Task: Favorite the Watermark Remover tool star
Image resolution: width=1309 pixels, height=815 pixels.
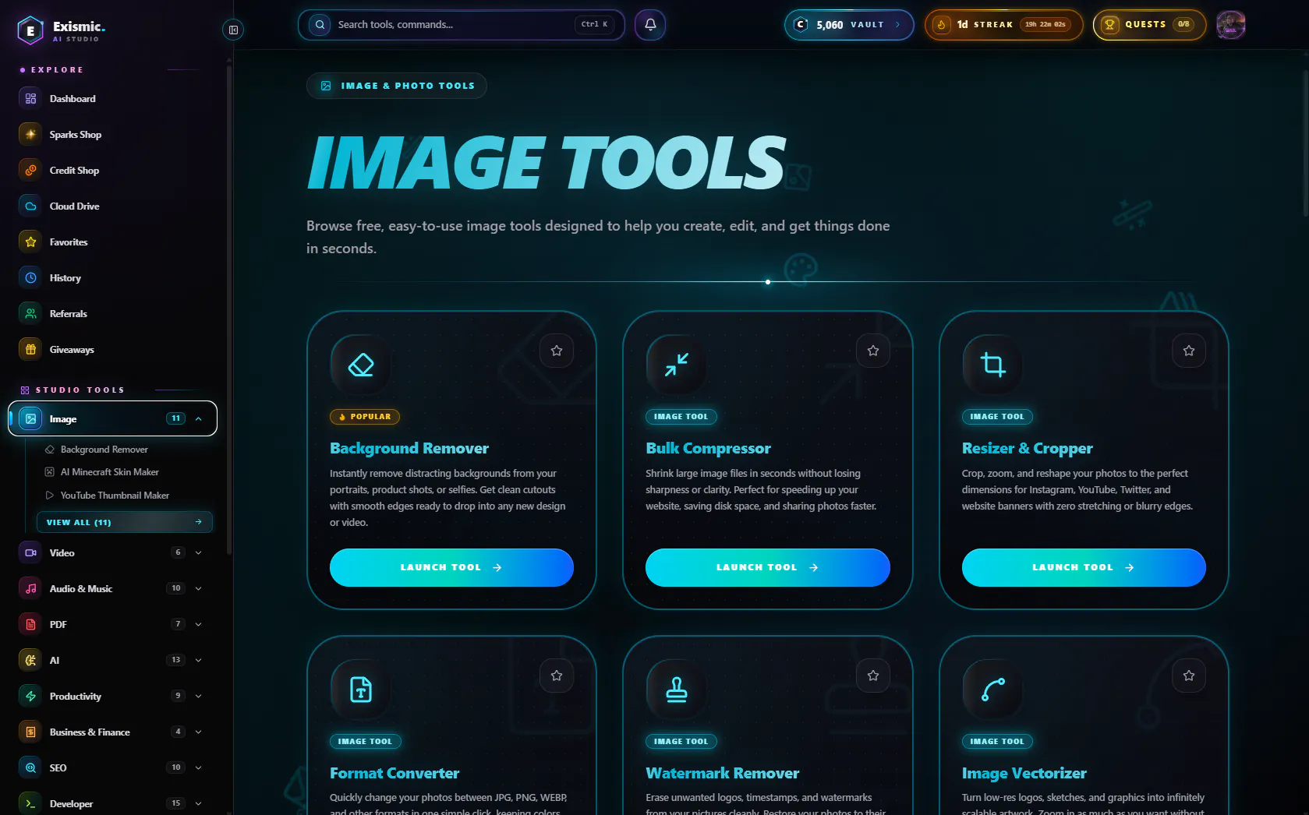Action: click(873, 676)
